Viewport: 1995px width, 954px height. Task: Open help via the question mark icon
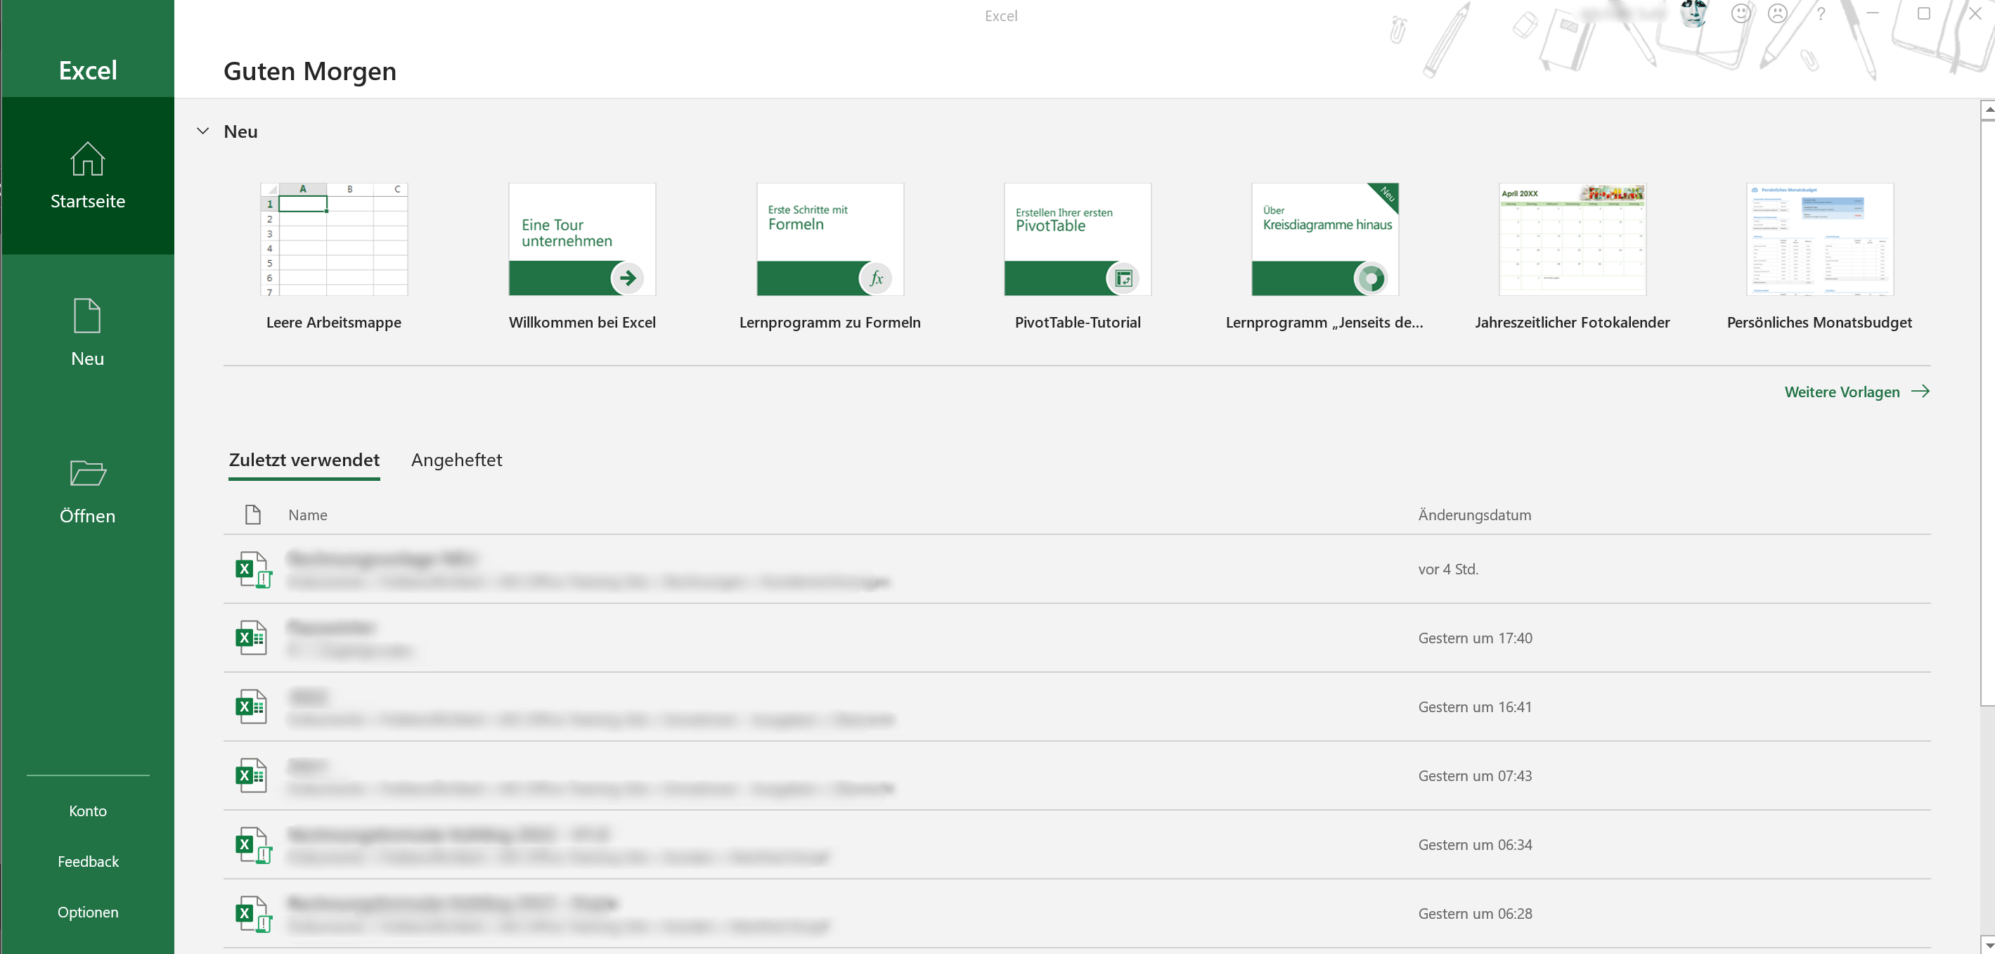tap(1821, 14)
